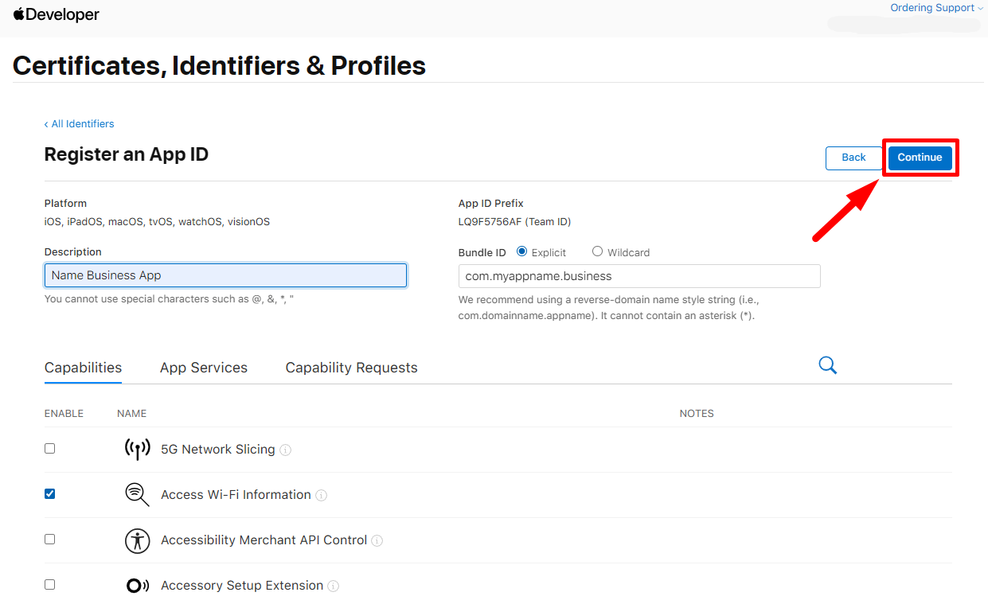This screenshot has width=988, height=600.
Task: Select the Explicit Bundle ID radio button
Action: [522, 251]
